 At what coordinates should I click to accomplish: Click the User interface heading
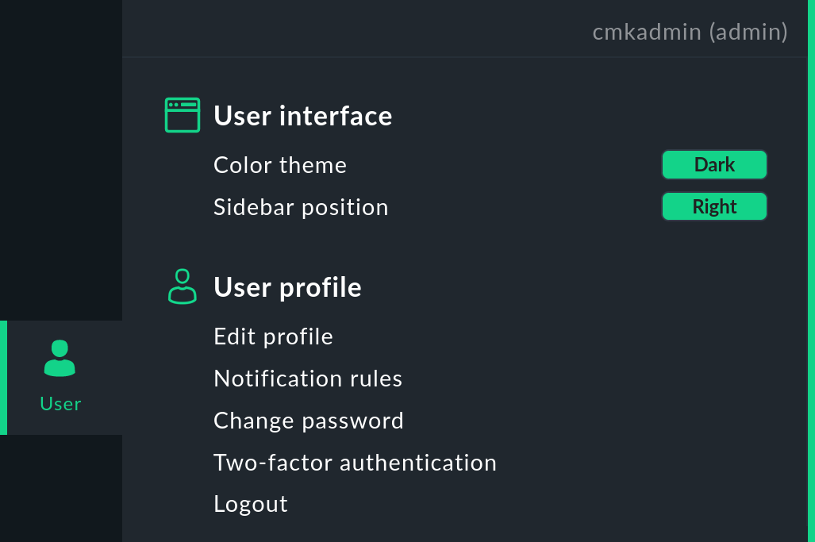tap(302, 116)
